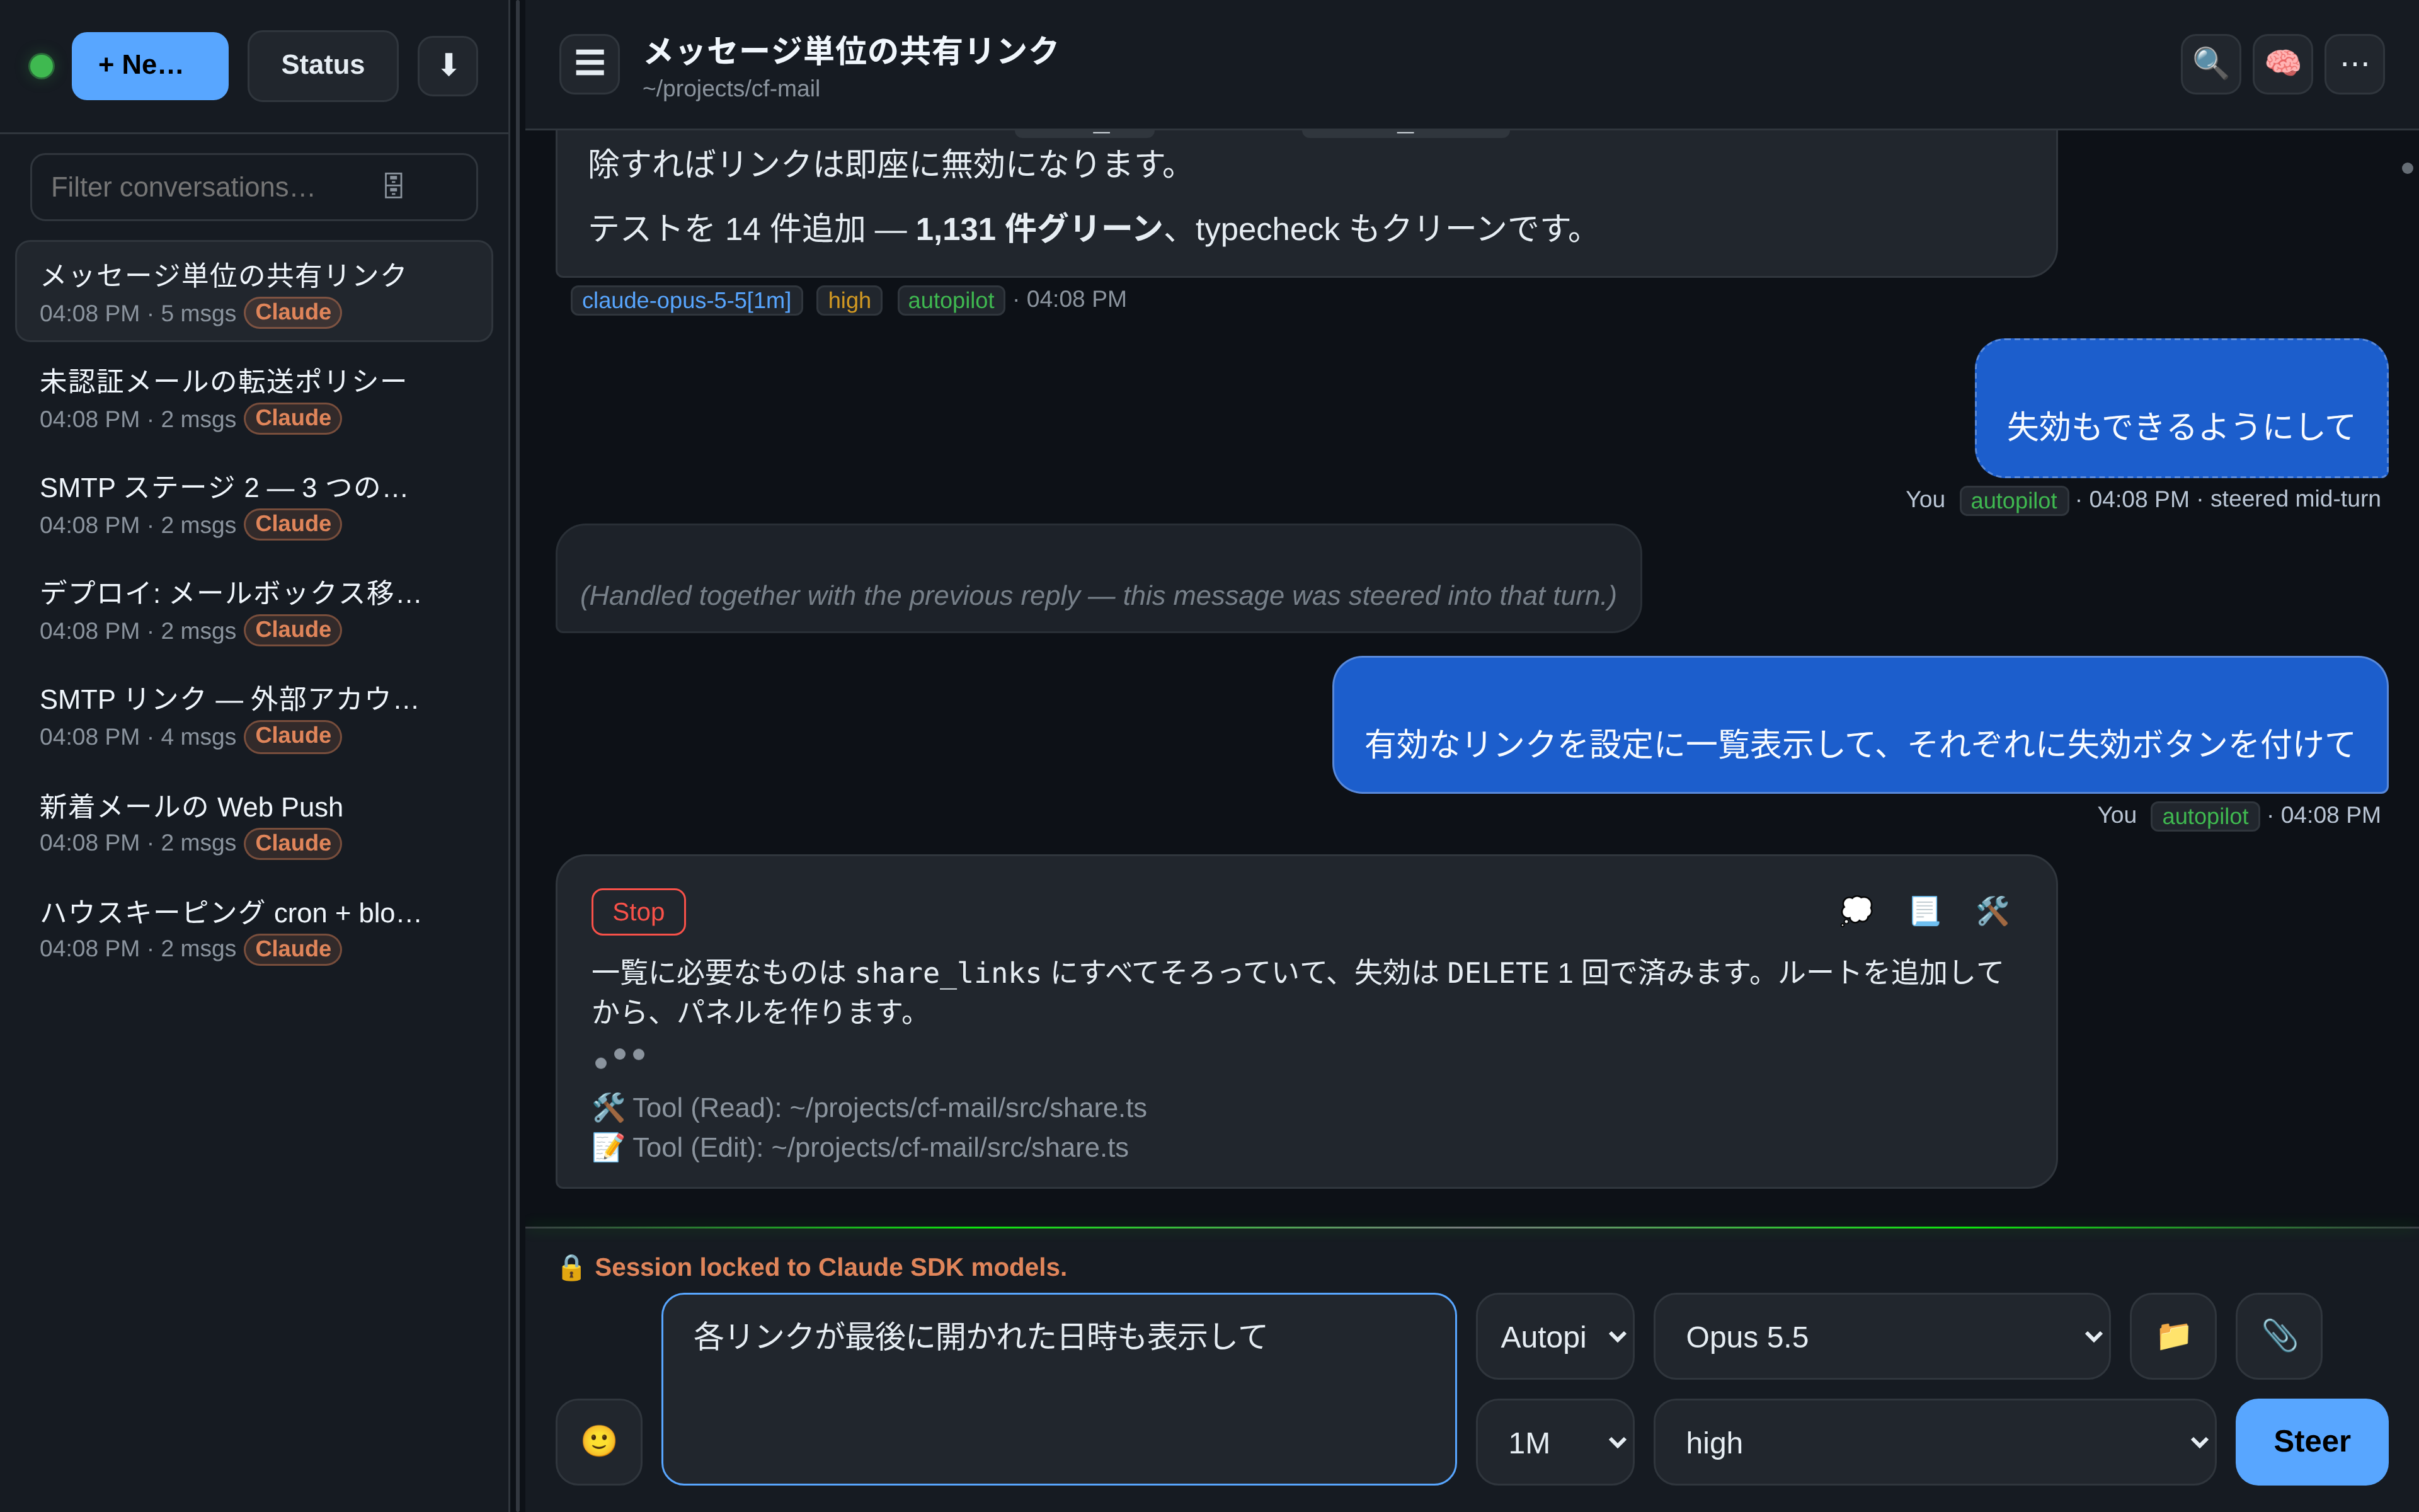Open the 1M context size dropdown
Image resolution: width=2419 pixels, height=1512 pixels.
[1554, 1442]
